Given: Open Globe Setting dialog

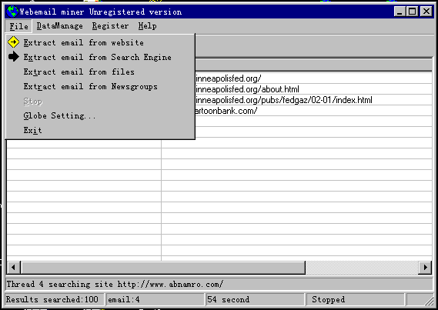Looking at the screenshot, I should [59, 115].
